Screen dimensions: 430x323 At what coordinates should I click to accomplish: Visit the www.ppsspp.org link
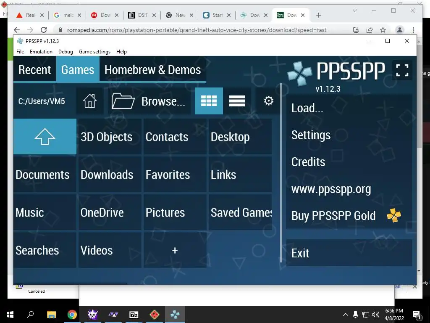pyautogui.click(x=349, y=189)
